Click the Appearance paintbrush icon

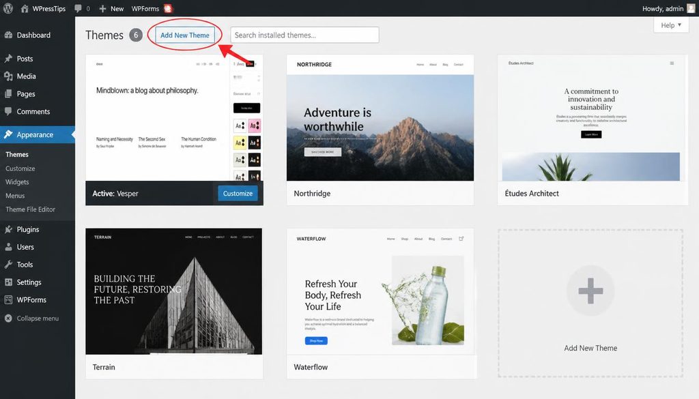[x=8, y=134]
